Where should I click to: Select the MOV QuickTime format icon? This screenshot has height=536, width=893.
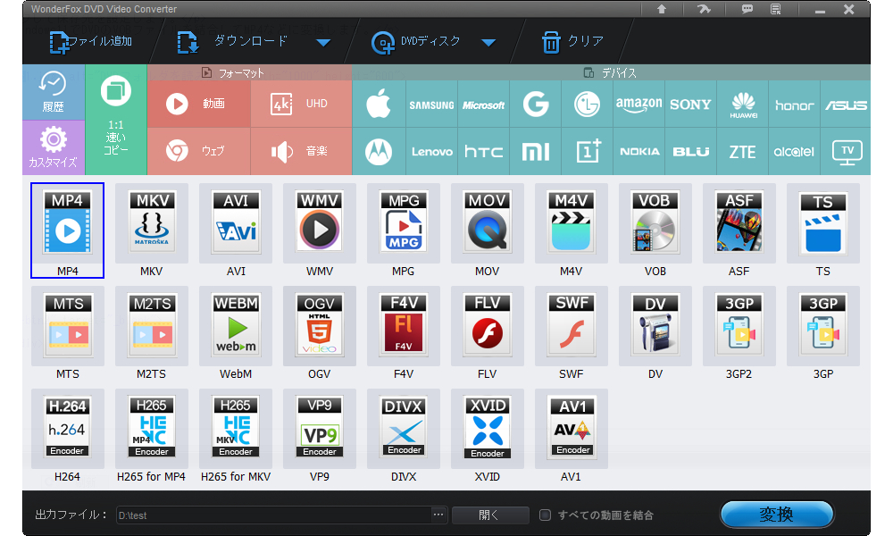tap(488, 222)
